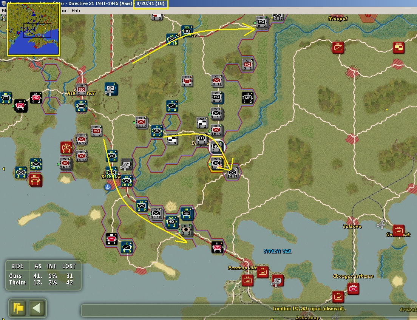Click the 'Location 157,262' status text
This screenshot has height=320, width=417.
click(309, 309)
